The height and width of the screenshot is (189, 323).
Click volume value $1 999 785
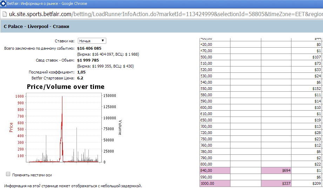coord(88,60)
